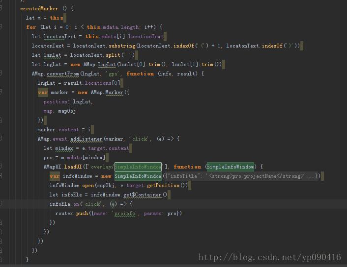Collapse AMap.convertFrom callback fold marker
This screenshot has width=347, height=267.
pos(1,73)
